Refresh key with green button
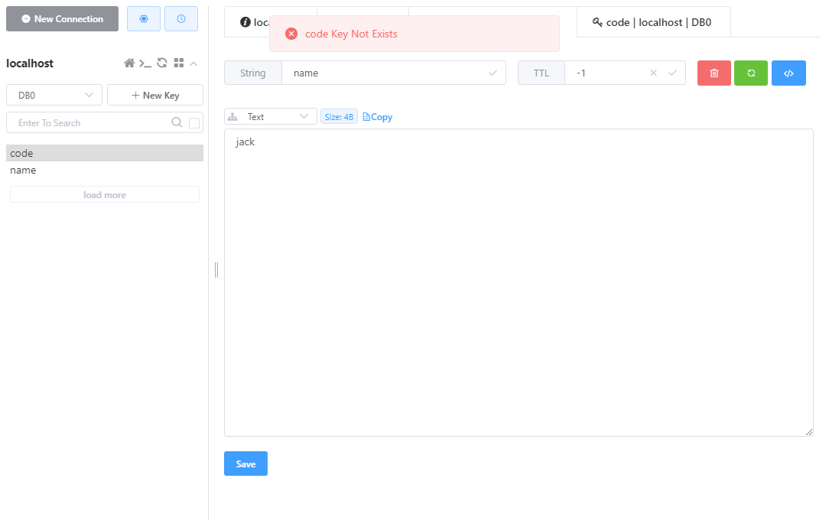 (x=751, y=73)
